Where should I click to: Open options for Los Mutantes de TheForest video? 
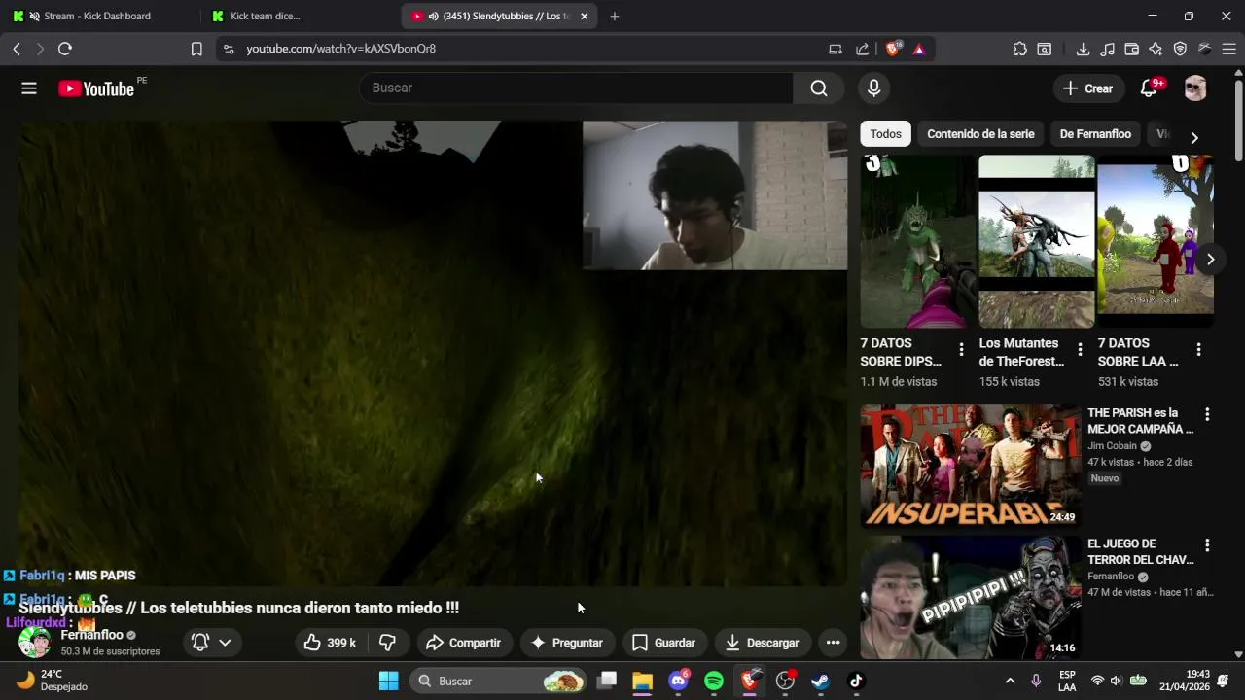pyautogui.click(x=1080, y=349)
